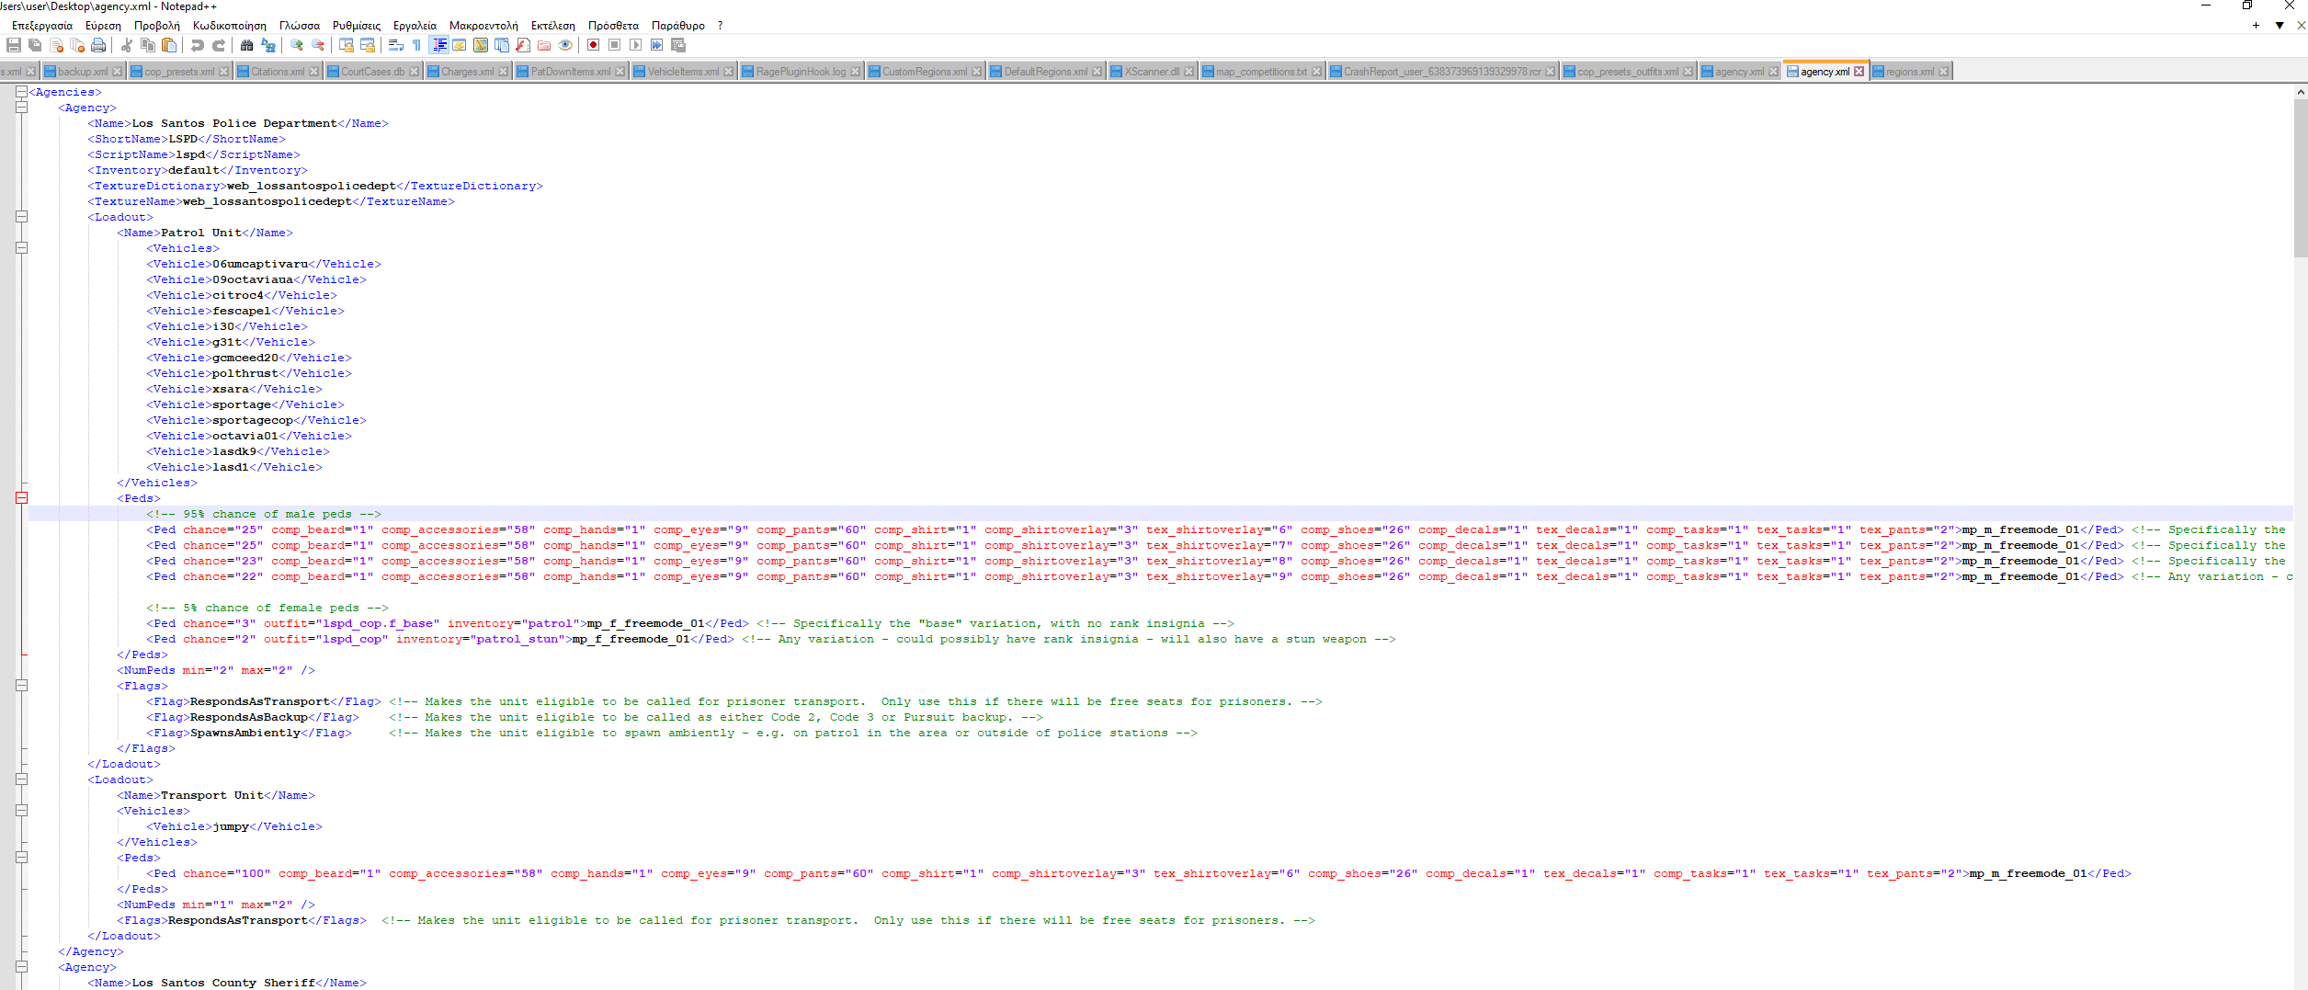Viewport: 2308px width, 990px height.
Task: Cut selection with the scissors icon
Action: 127,45
